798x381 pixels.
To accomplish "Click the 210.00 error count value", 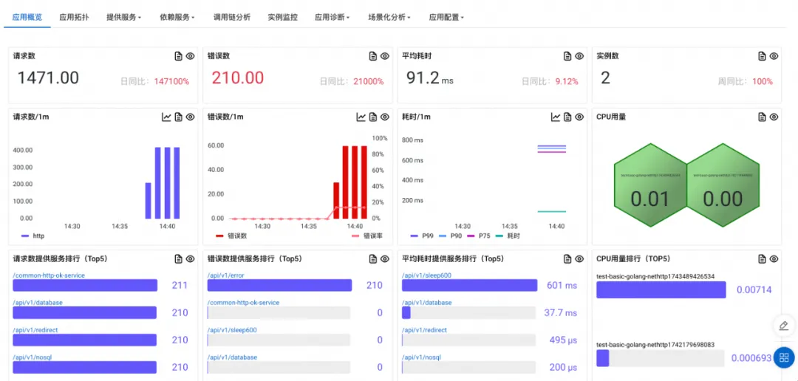I will [238, 78].
